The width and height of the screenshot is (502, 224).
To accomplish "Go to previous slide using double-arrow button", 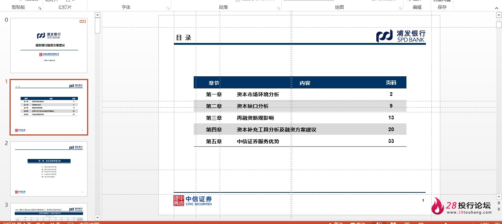I will (x=499, y=203).
